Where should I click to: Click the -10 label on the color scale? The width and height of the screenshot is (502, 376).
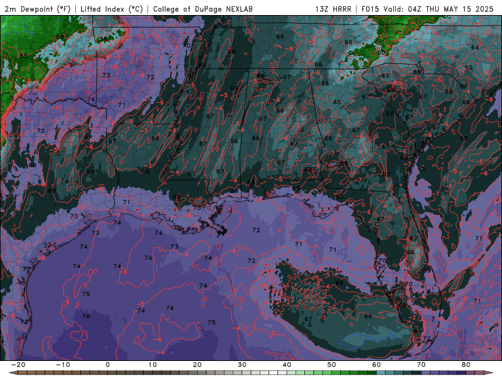click(x=63, y=365)
